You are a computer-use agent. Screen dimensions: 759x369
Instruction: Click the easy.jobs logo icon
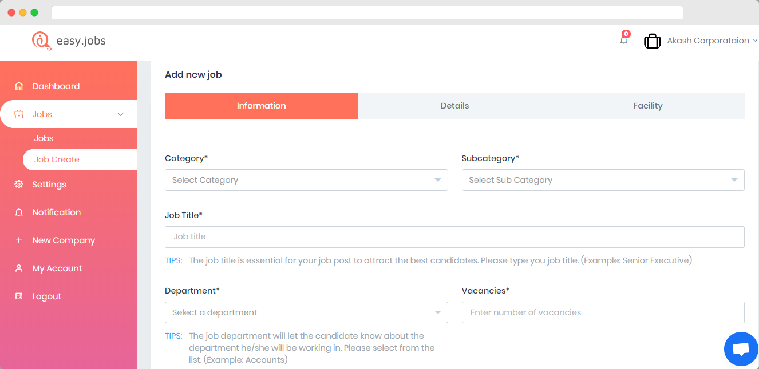[41, 41]
